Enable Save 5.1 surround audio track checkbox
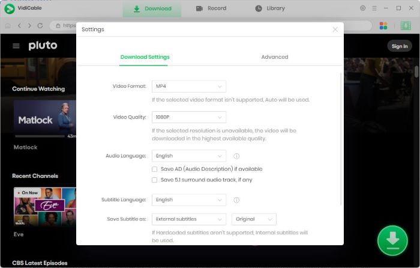 [x=155, y=180]
